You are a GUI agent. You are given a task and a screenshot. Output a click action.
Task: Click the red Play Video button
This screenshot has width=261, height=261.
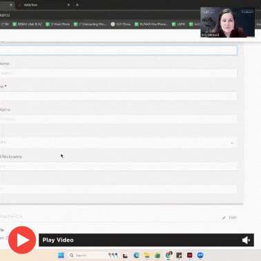tap(22, 240)
